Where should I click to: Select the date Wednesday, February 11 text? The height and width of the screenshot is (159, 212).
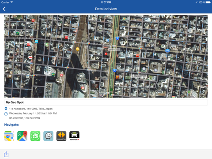tap(33, 114)
